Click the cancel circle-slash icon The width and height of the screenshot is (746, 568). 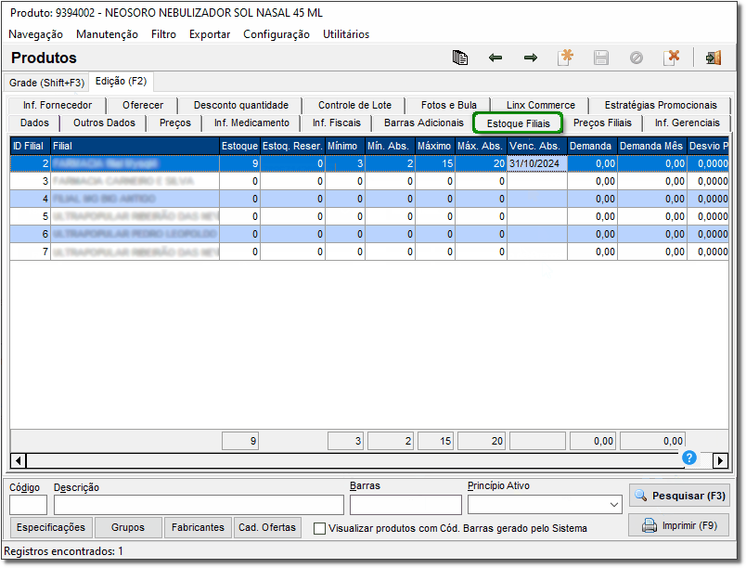637,58
